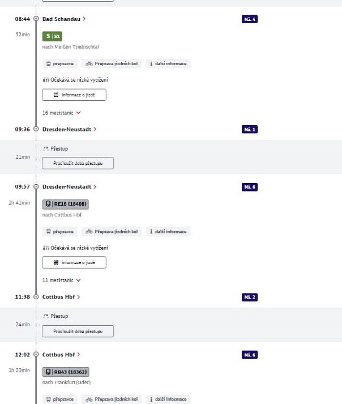Click the low occupancy icon under S1
This screenshot has width=342, height=404.
(46, 80)
